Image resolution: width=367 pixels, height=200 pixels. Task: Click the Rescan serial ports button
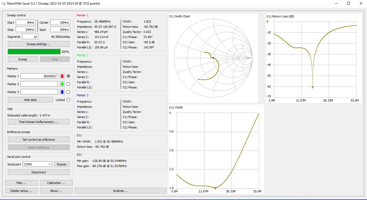62,164
